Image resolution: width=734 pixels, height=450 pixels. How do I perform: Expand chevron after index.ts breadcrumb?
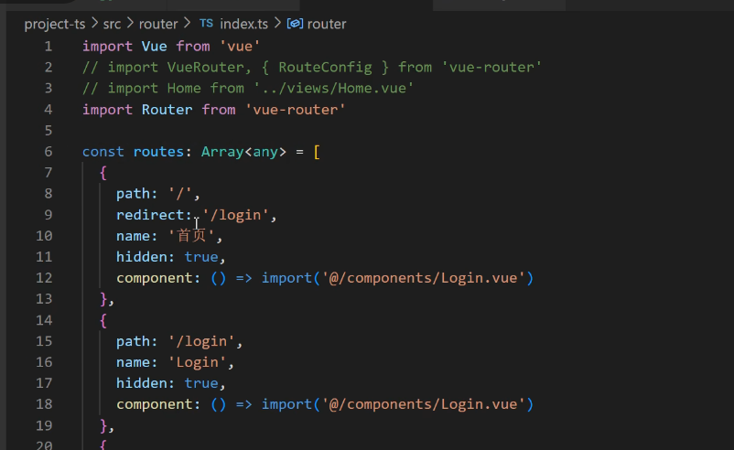[x=277, y=24]
